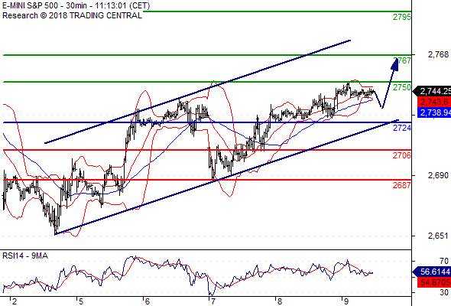
Task: Click the 2,768 price axis label
Action: (438, 54)
